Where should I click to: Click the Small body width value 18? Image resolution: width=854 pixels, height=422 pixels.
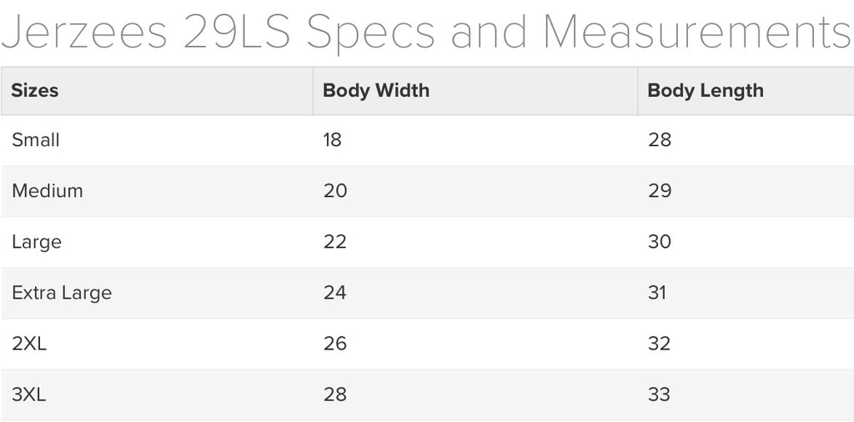[x=332, y=140]
